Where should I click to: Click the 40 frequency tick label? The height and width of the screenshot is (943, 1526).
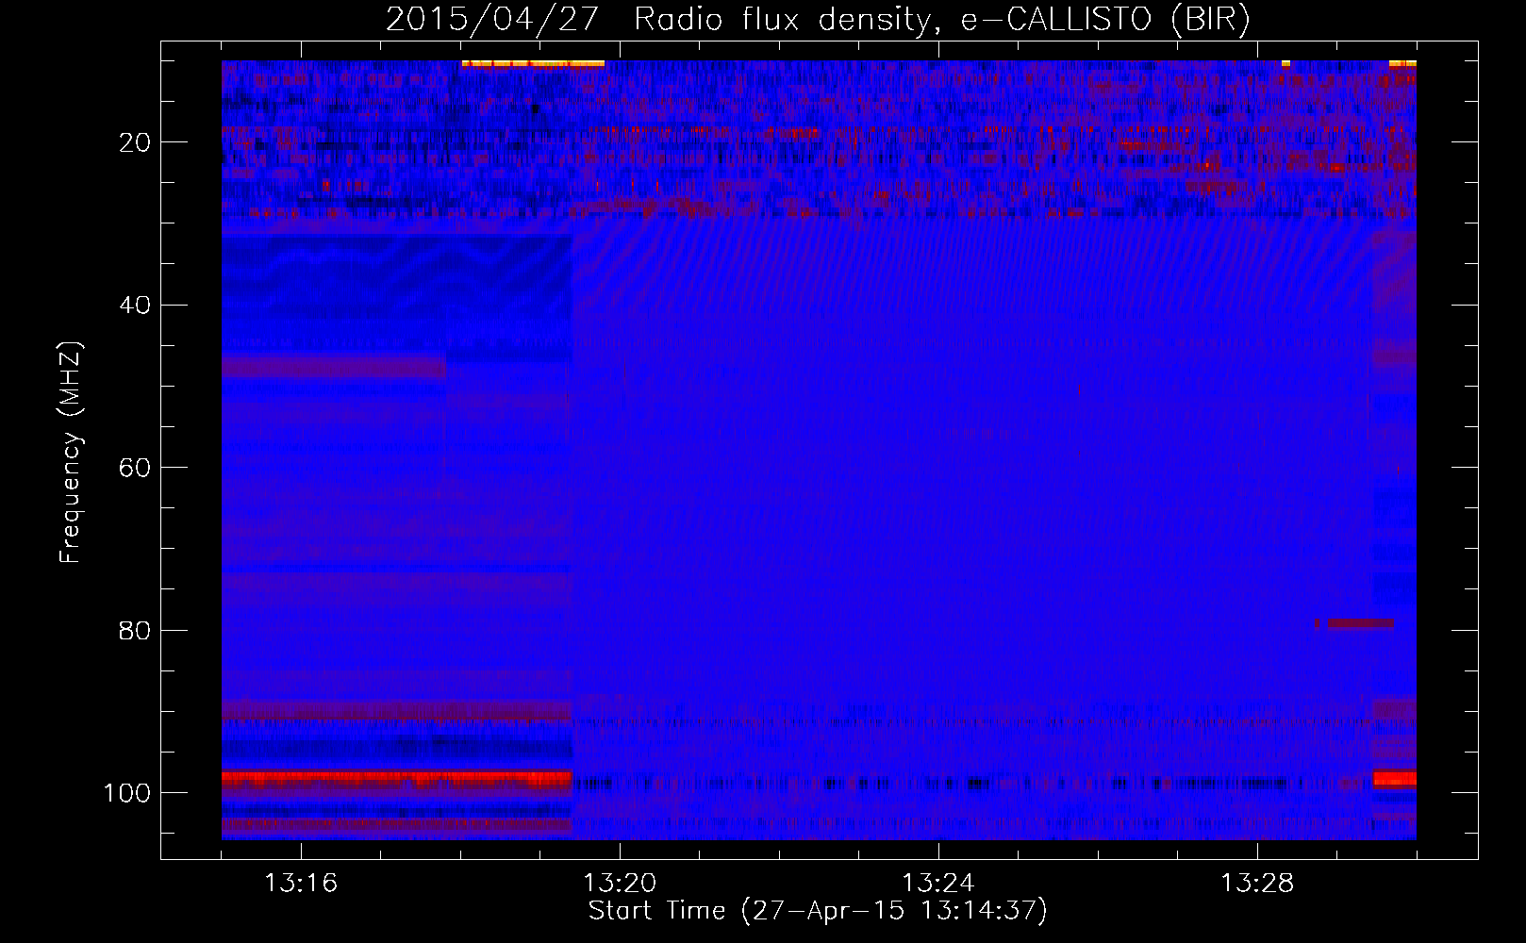point(136,306)
